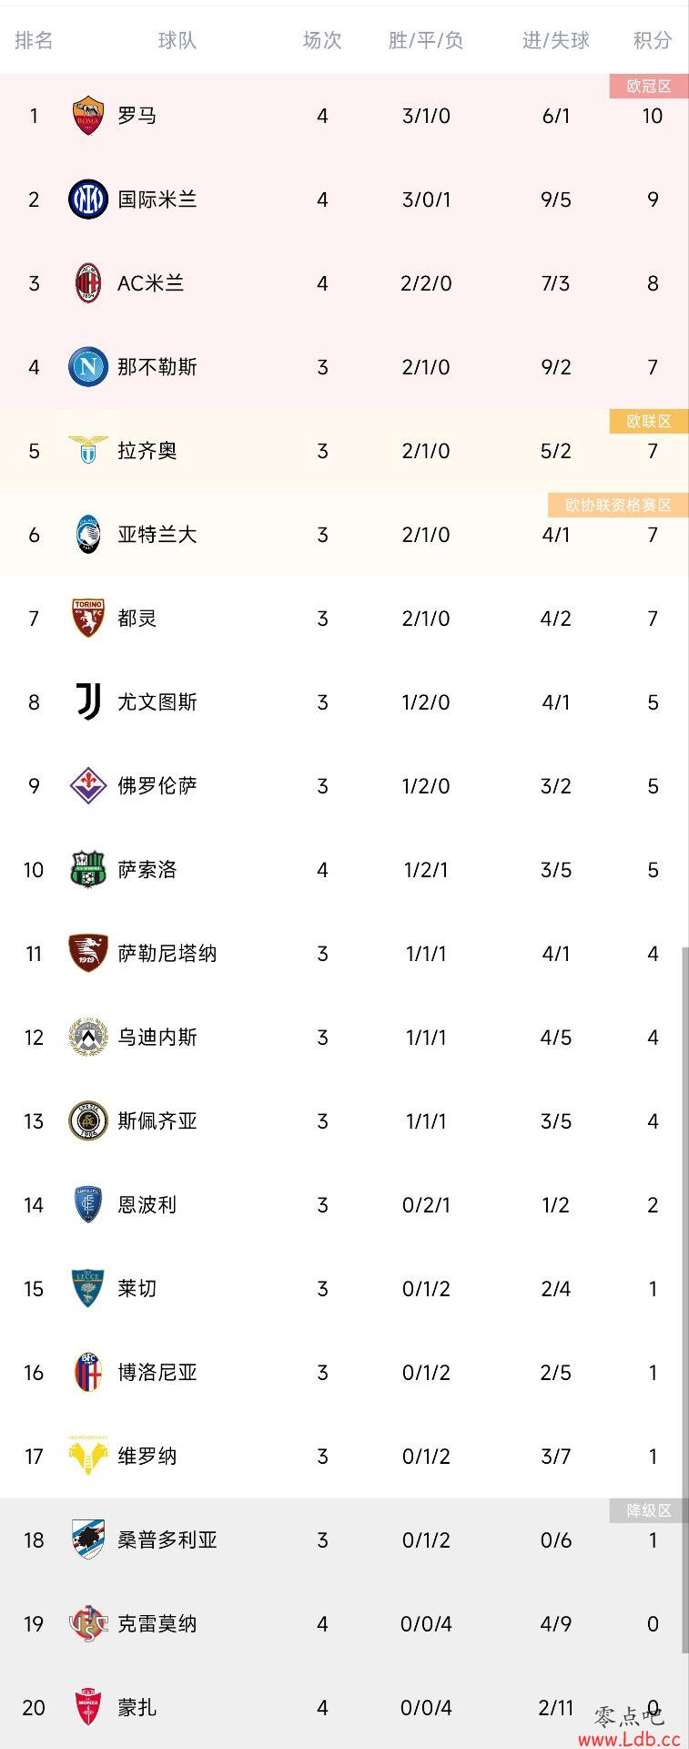Click the 进/失球 column header
689x1749 pixels.
coord(556,40)
